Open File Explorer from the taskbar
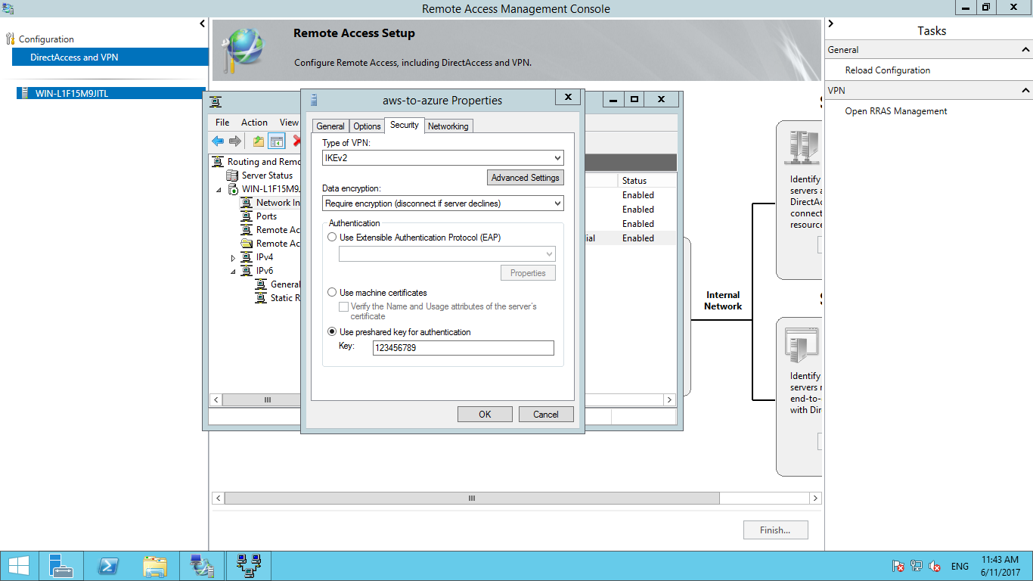Screen dimensions: 1033x581 pos(155,566)
